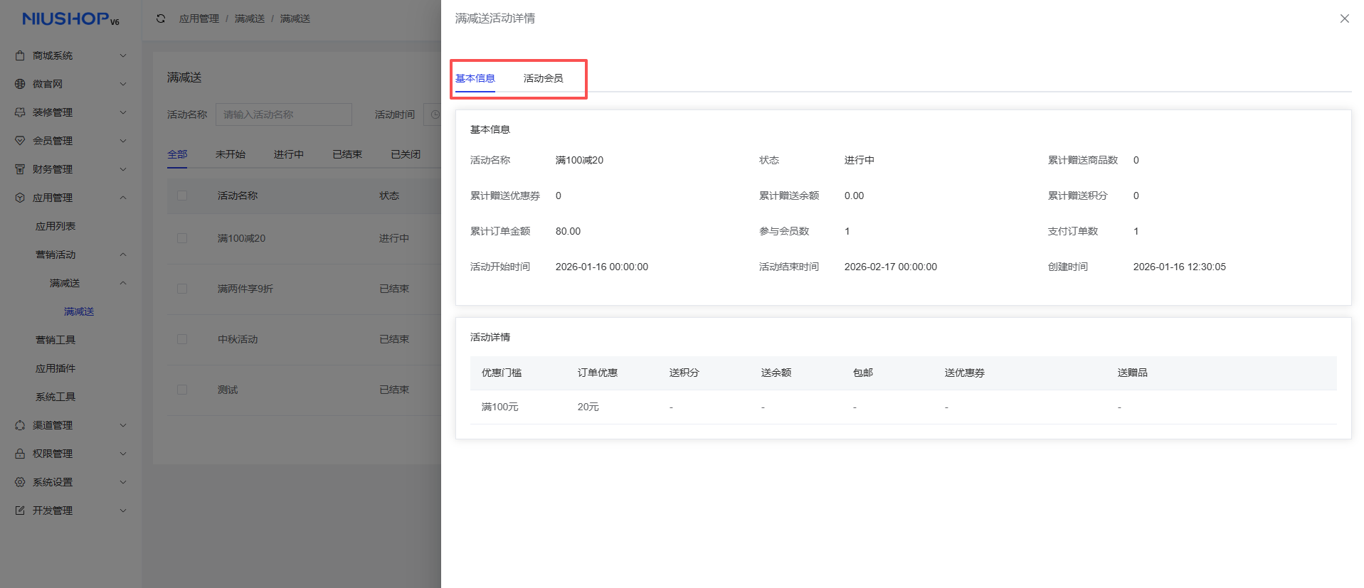Click the 会员管理 sidebar icon
The height and width of the screenshot is (588, 1364).
[20, 141]
